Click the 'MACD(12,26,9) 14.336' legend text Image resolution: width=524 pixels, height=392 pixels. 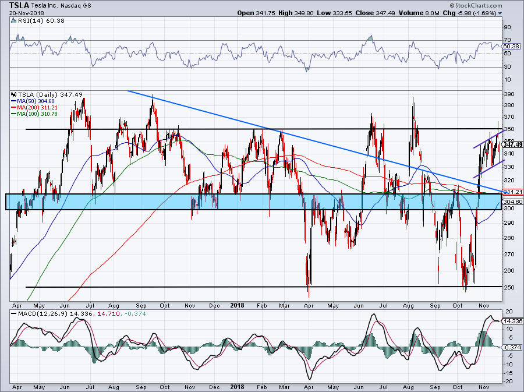pos(54,314)
